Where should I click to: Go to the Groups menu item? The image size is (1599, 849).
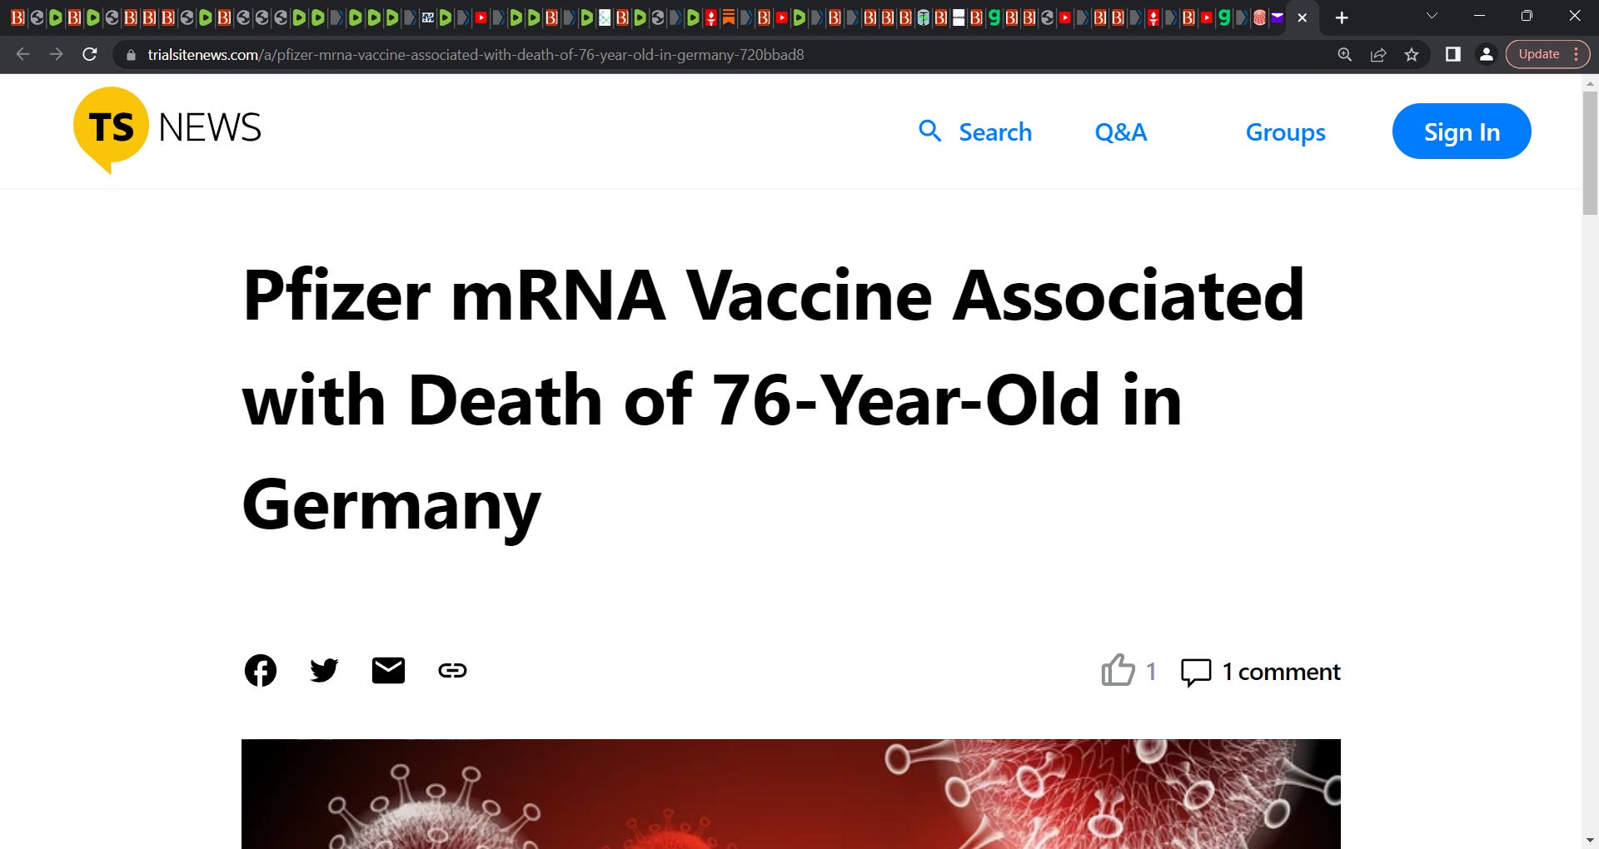1285,132
